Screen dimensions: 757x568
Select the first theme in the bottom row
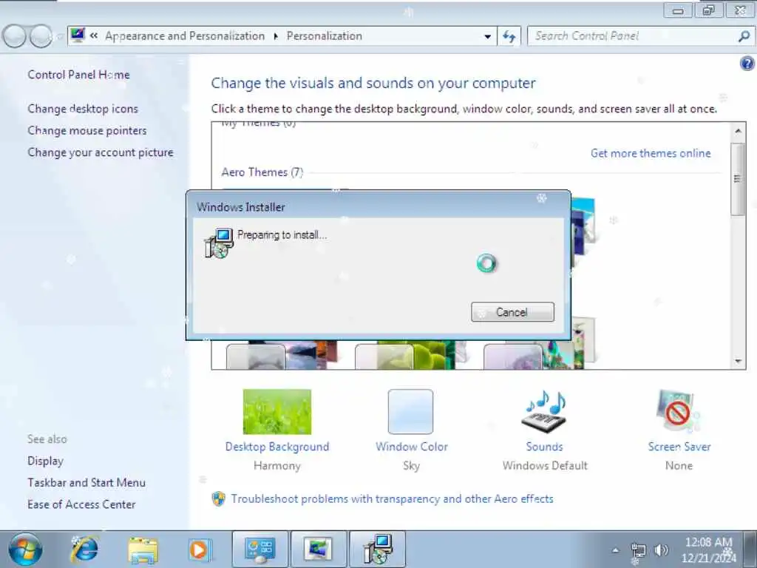[x=282, y=355]
